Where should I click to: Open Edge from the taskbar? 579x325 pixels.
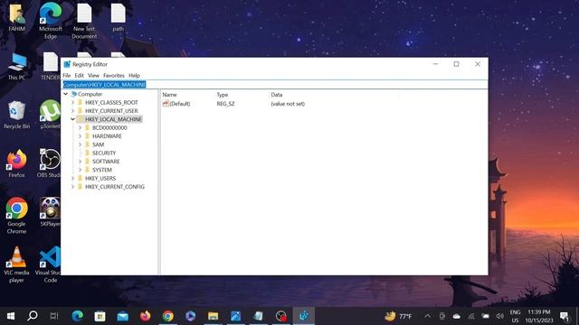[78, 316]
